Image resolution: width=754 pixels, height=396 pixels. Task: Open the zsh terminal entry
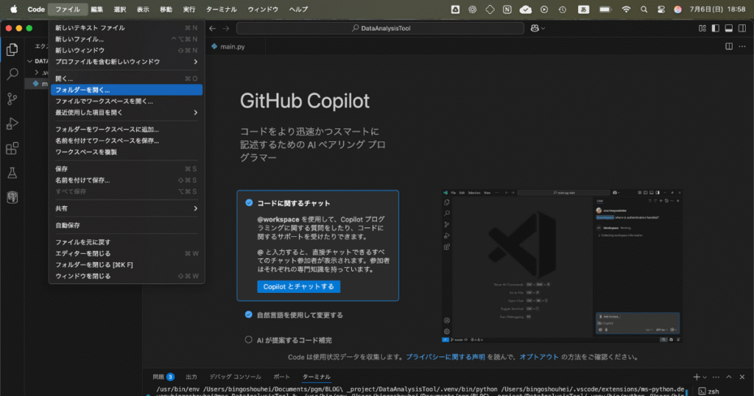[709, 391]
